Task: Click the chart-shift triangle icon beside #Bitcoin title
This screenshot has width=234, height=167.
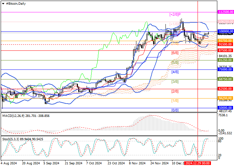Action: 2,3
